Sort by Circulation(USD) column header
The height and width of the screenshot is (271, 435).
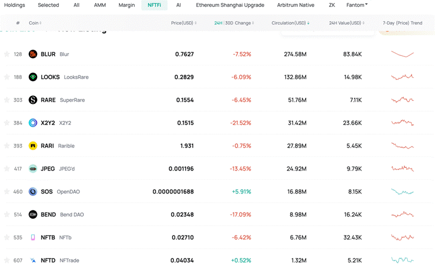(290, 23)
